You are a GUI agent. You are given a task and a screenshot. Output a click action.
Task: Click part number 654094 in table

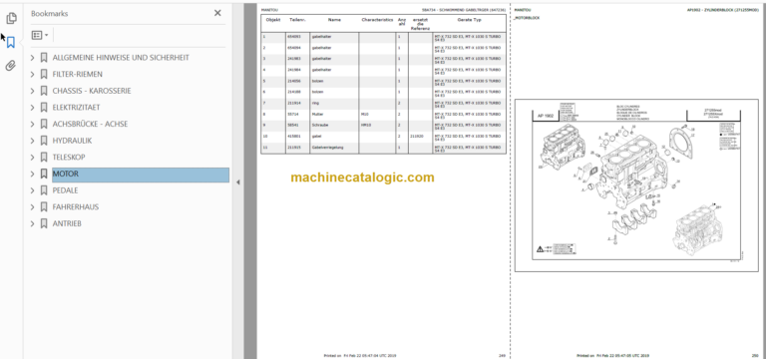[293, 48]
